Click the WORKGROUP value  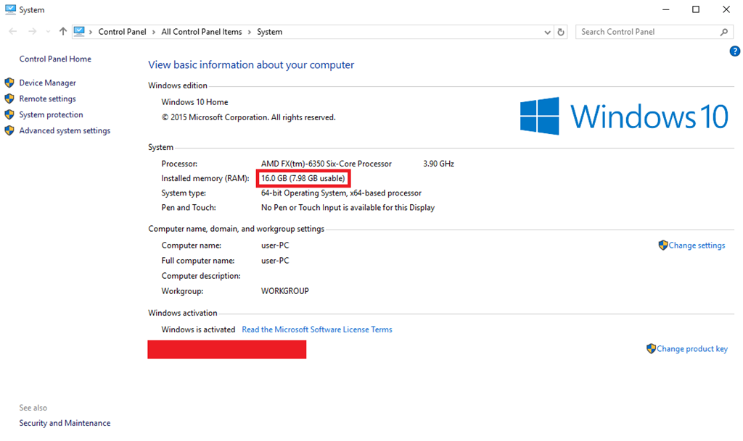point(284,291)
